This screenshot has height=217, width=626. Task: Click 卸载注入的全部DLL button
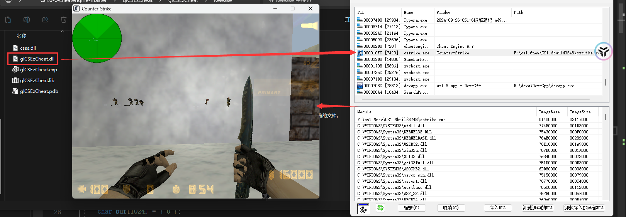(x=584, y=208)
